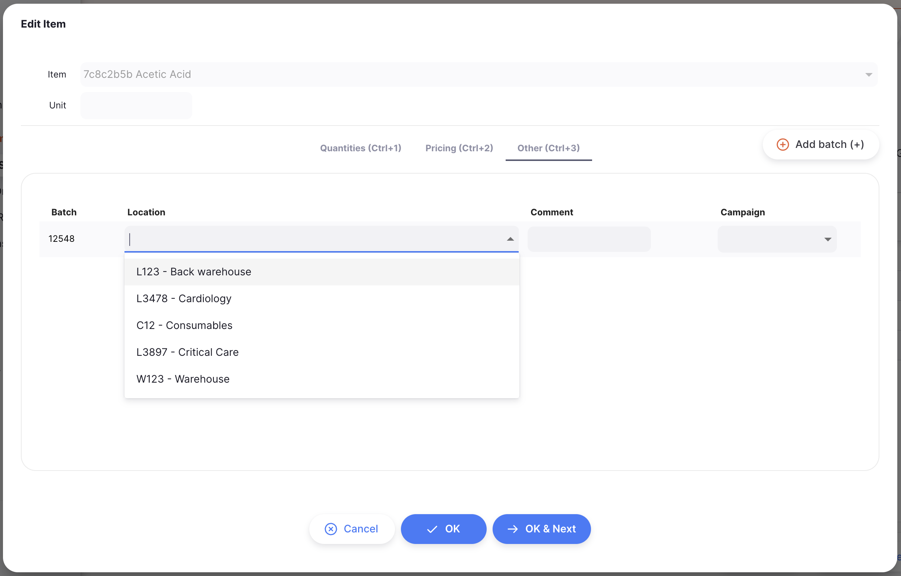Expand the Item selector arrow
901x576 pixels.
[869, 75]
